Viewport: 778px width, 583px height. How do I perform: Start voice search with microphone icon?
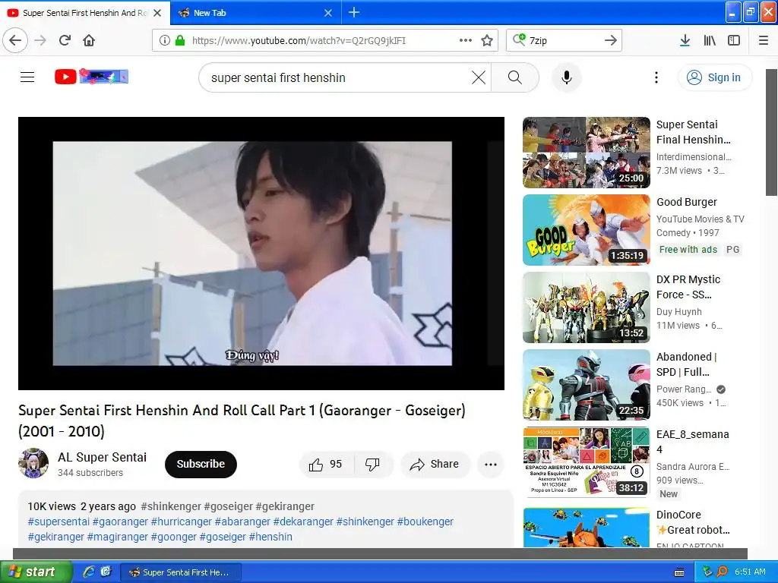click(566, 77)
